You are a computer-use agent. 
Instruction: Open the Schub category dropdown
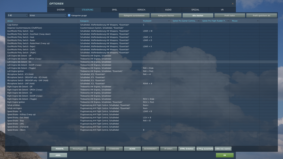click(48, 15)
